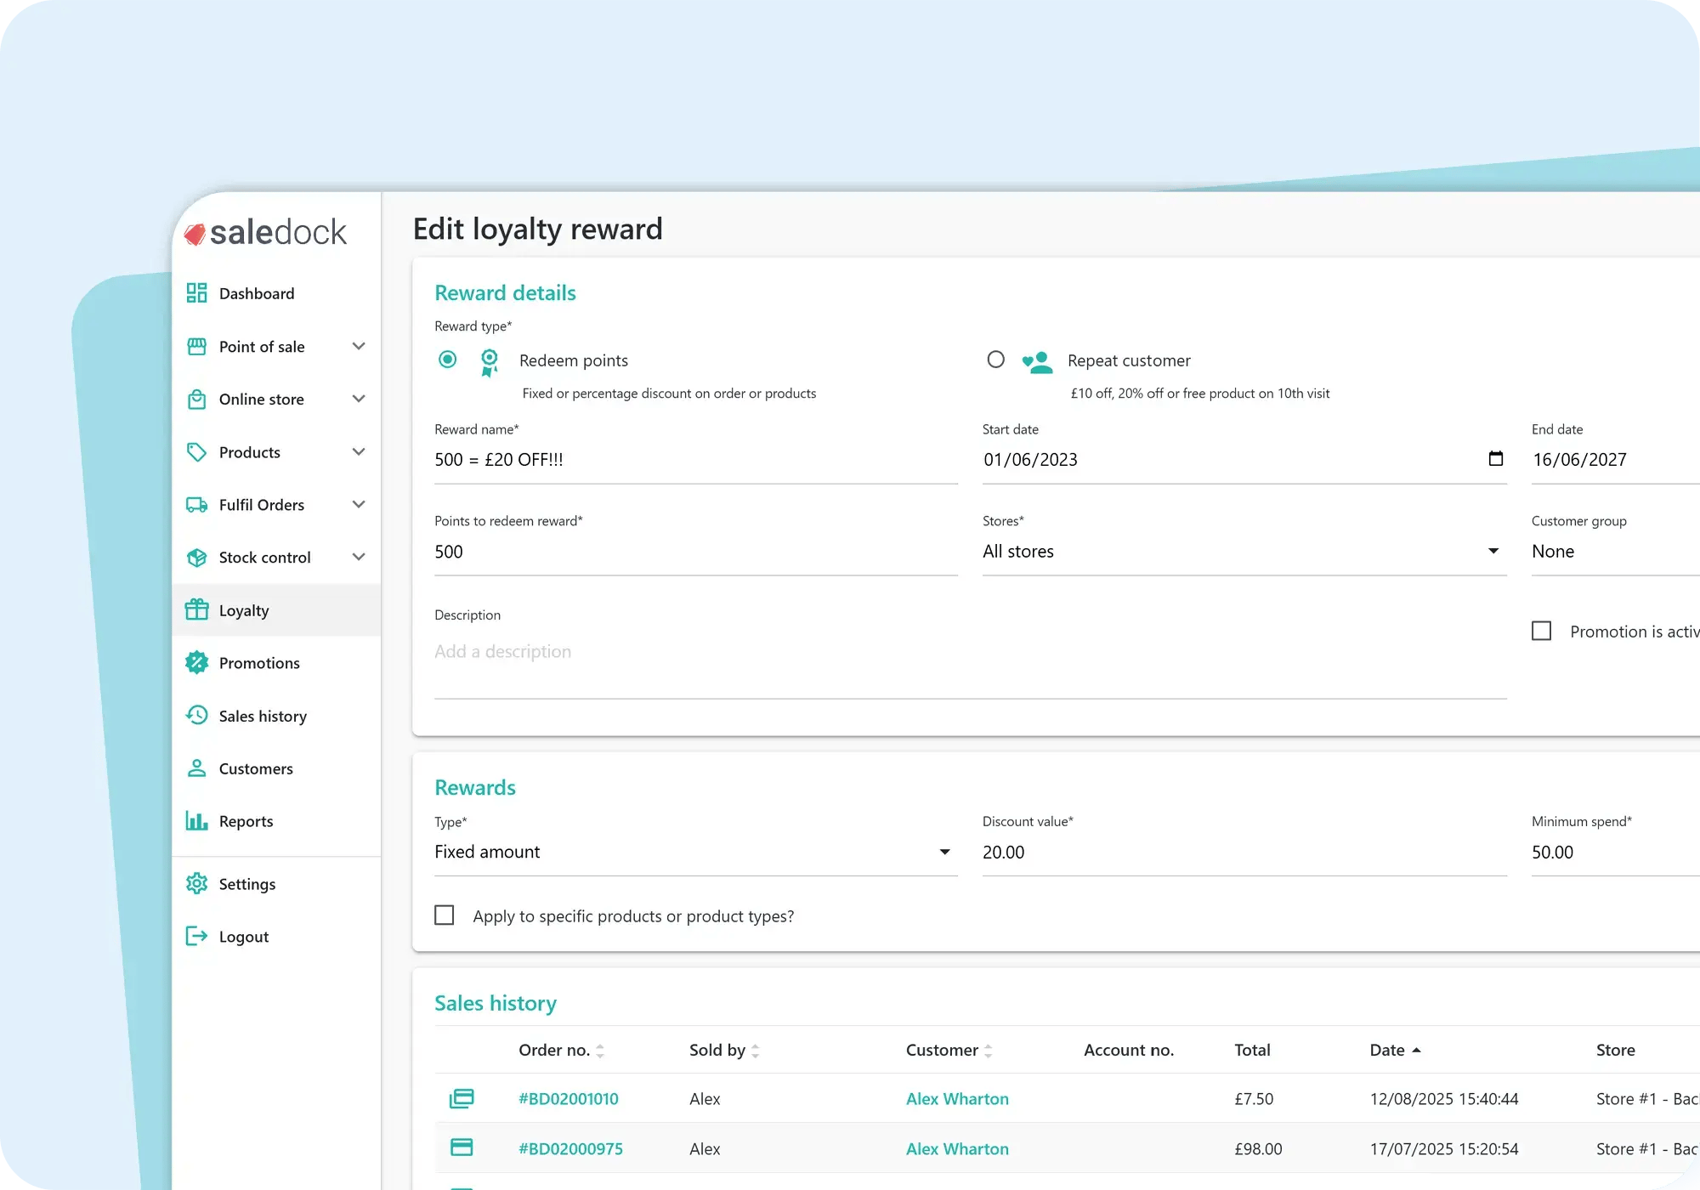Open Start date calendar picker icon
The image size is (1700, 1190).
[1495, 459]
